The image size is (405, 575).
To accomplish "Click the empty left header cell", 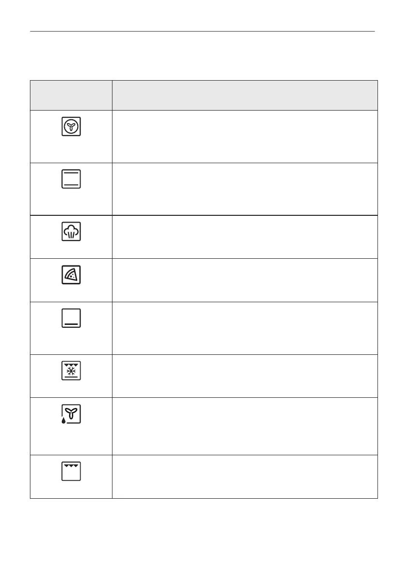I will point(71,95).
